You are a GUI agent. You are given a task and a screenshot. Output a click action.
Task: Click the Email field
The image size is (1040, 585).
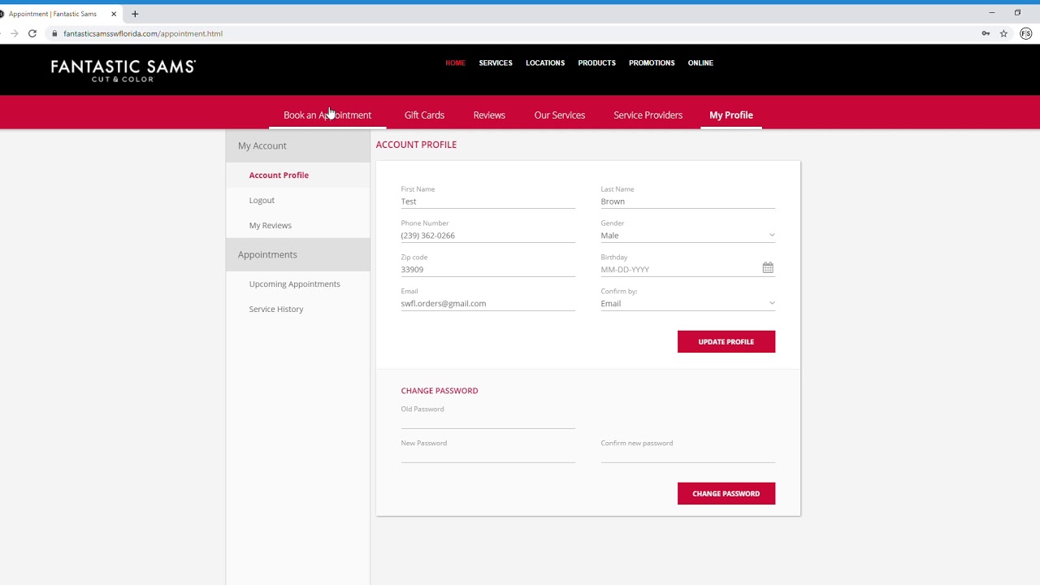pos(487,304)
